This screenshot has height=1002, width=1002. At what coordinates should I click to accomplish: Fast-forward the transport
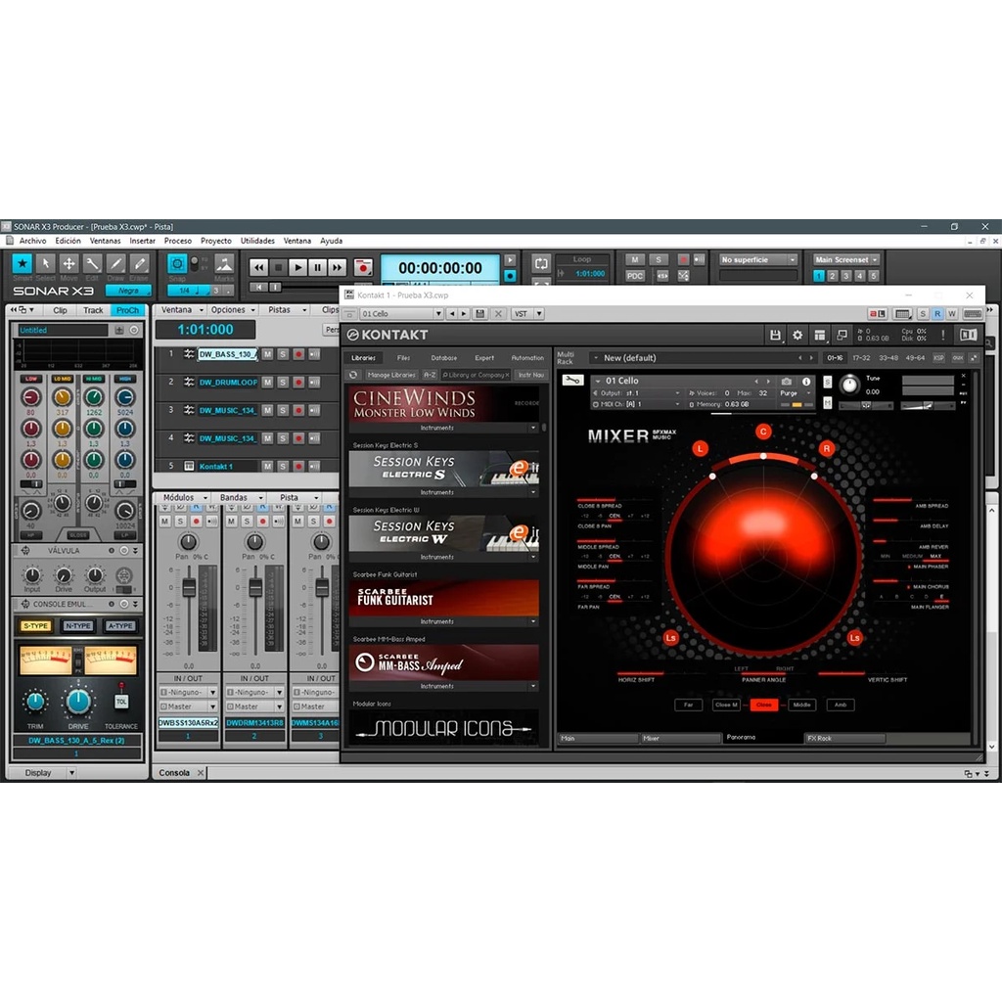click(x=338, y=268)
